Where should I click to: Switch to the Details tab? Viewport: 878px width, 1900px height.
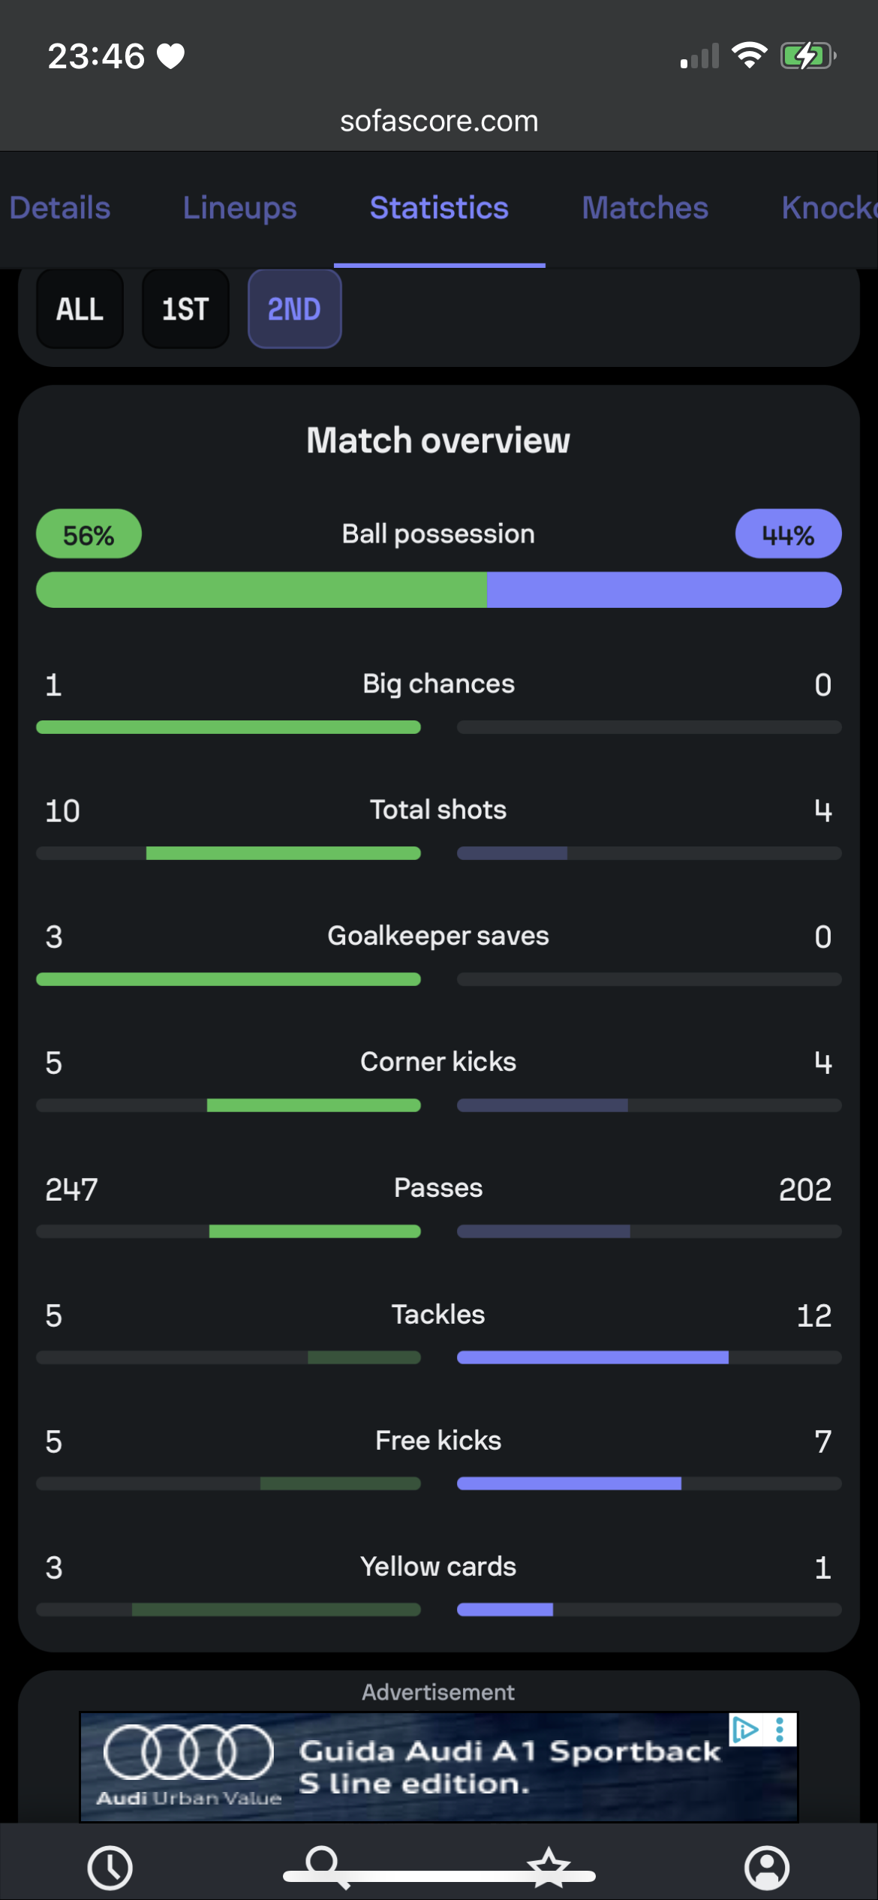click(x=60, y=208)
